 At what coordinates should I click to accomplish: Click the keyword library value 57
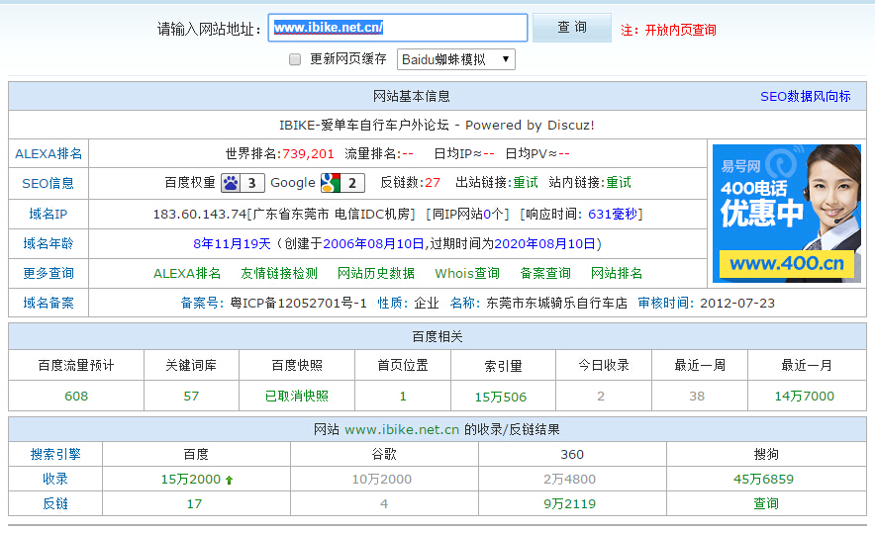click(191, 397)
